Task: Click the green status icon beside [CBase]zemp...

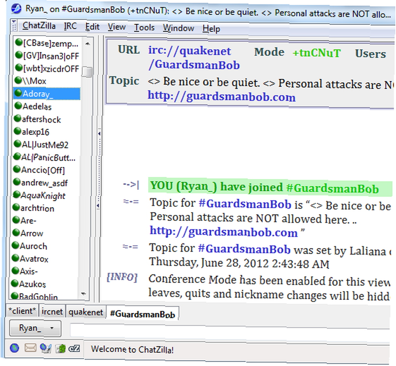Action: coord(19,42)
